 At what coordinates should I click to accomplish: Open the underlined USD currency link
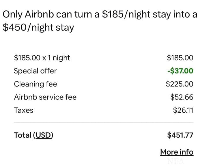click(x=44, y=135)
